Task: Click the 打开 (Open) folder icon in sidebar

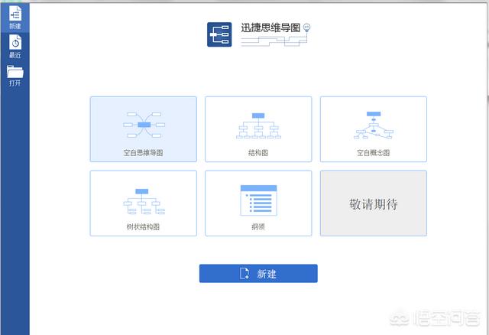Action: click(x=15, y=72)
